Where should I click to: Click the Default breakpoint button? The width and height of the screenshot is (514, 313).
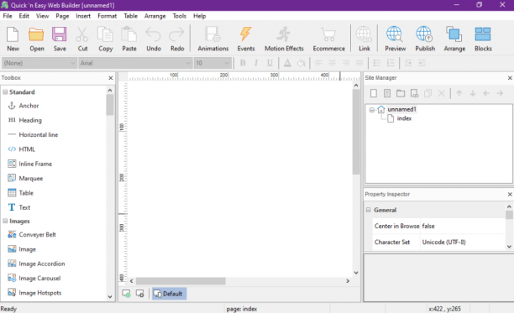169,294
